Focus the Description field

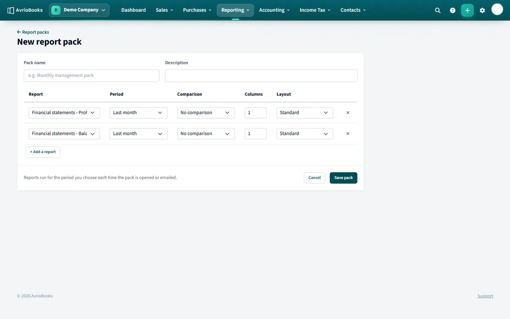(x=261, y=76)
